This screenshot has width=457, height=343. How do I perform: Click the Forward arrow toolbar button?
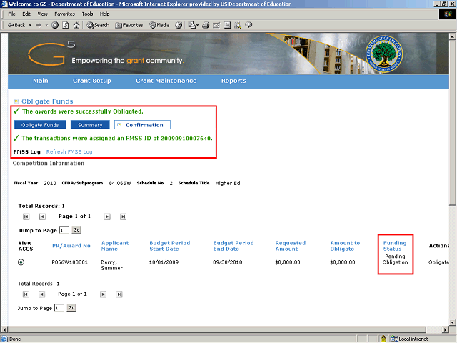39,26
